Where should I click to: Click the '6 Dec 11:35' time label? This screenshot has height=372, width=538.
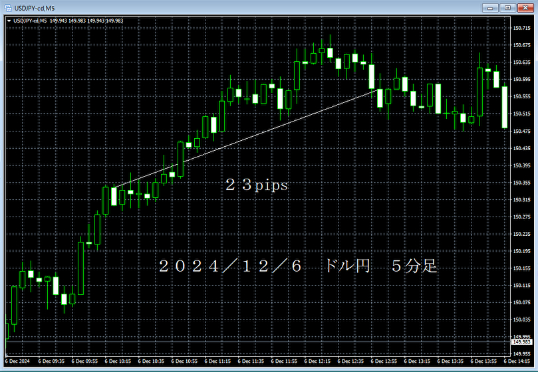tap(251, 361)
